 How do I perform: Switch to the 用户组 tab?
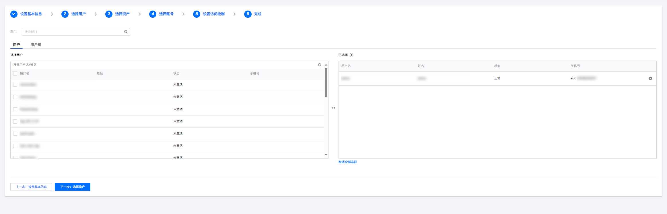tap(36, 45)
